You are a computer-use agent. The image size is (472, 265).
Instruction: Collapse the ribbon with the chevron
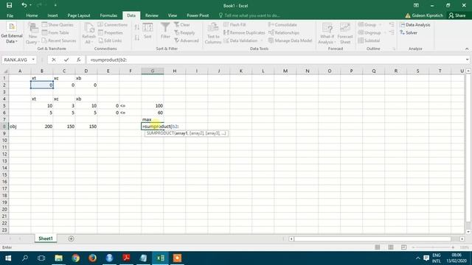467,49
